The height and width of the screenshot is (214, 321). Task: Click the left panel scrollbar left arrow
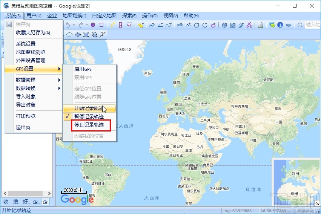pyautogui.click(x=5, y=193)
